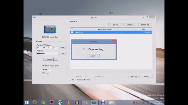Image resolution: width=188 pixels, height=105 pixels.
Task: Exit DDPB using the Exit (E) button
Action: (147, 76)
